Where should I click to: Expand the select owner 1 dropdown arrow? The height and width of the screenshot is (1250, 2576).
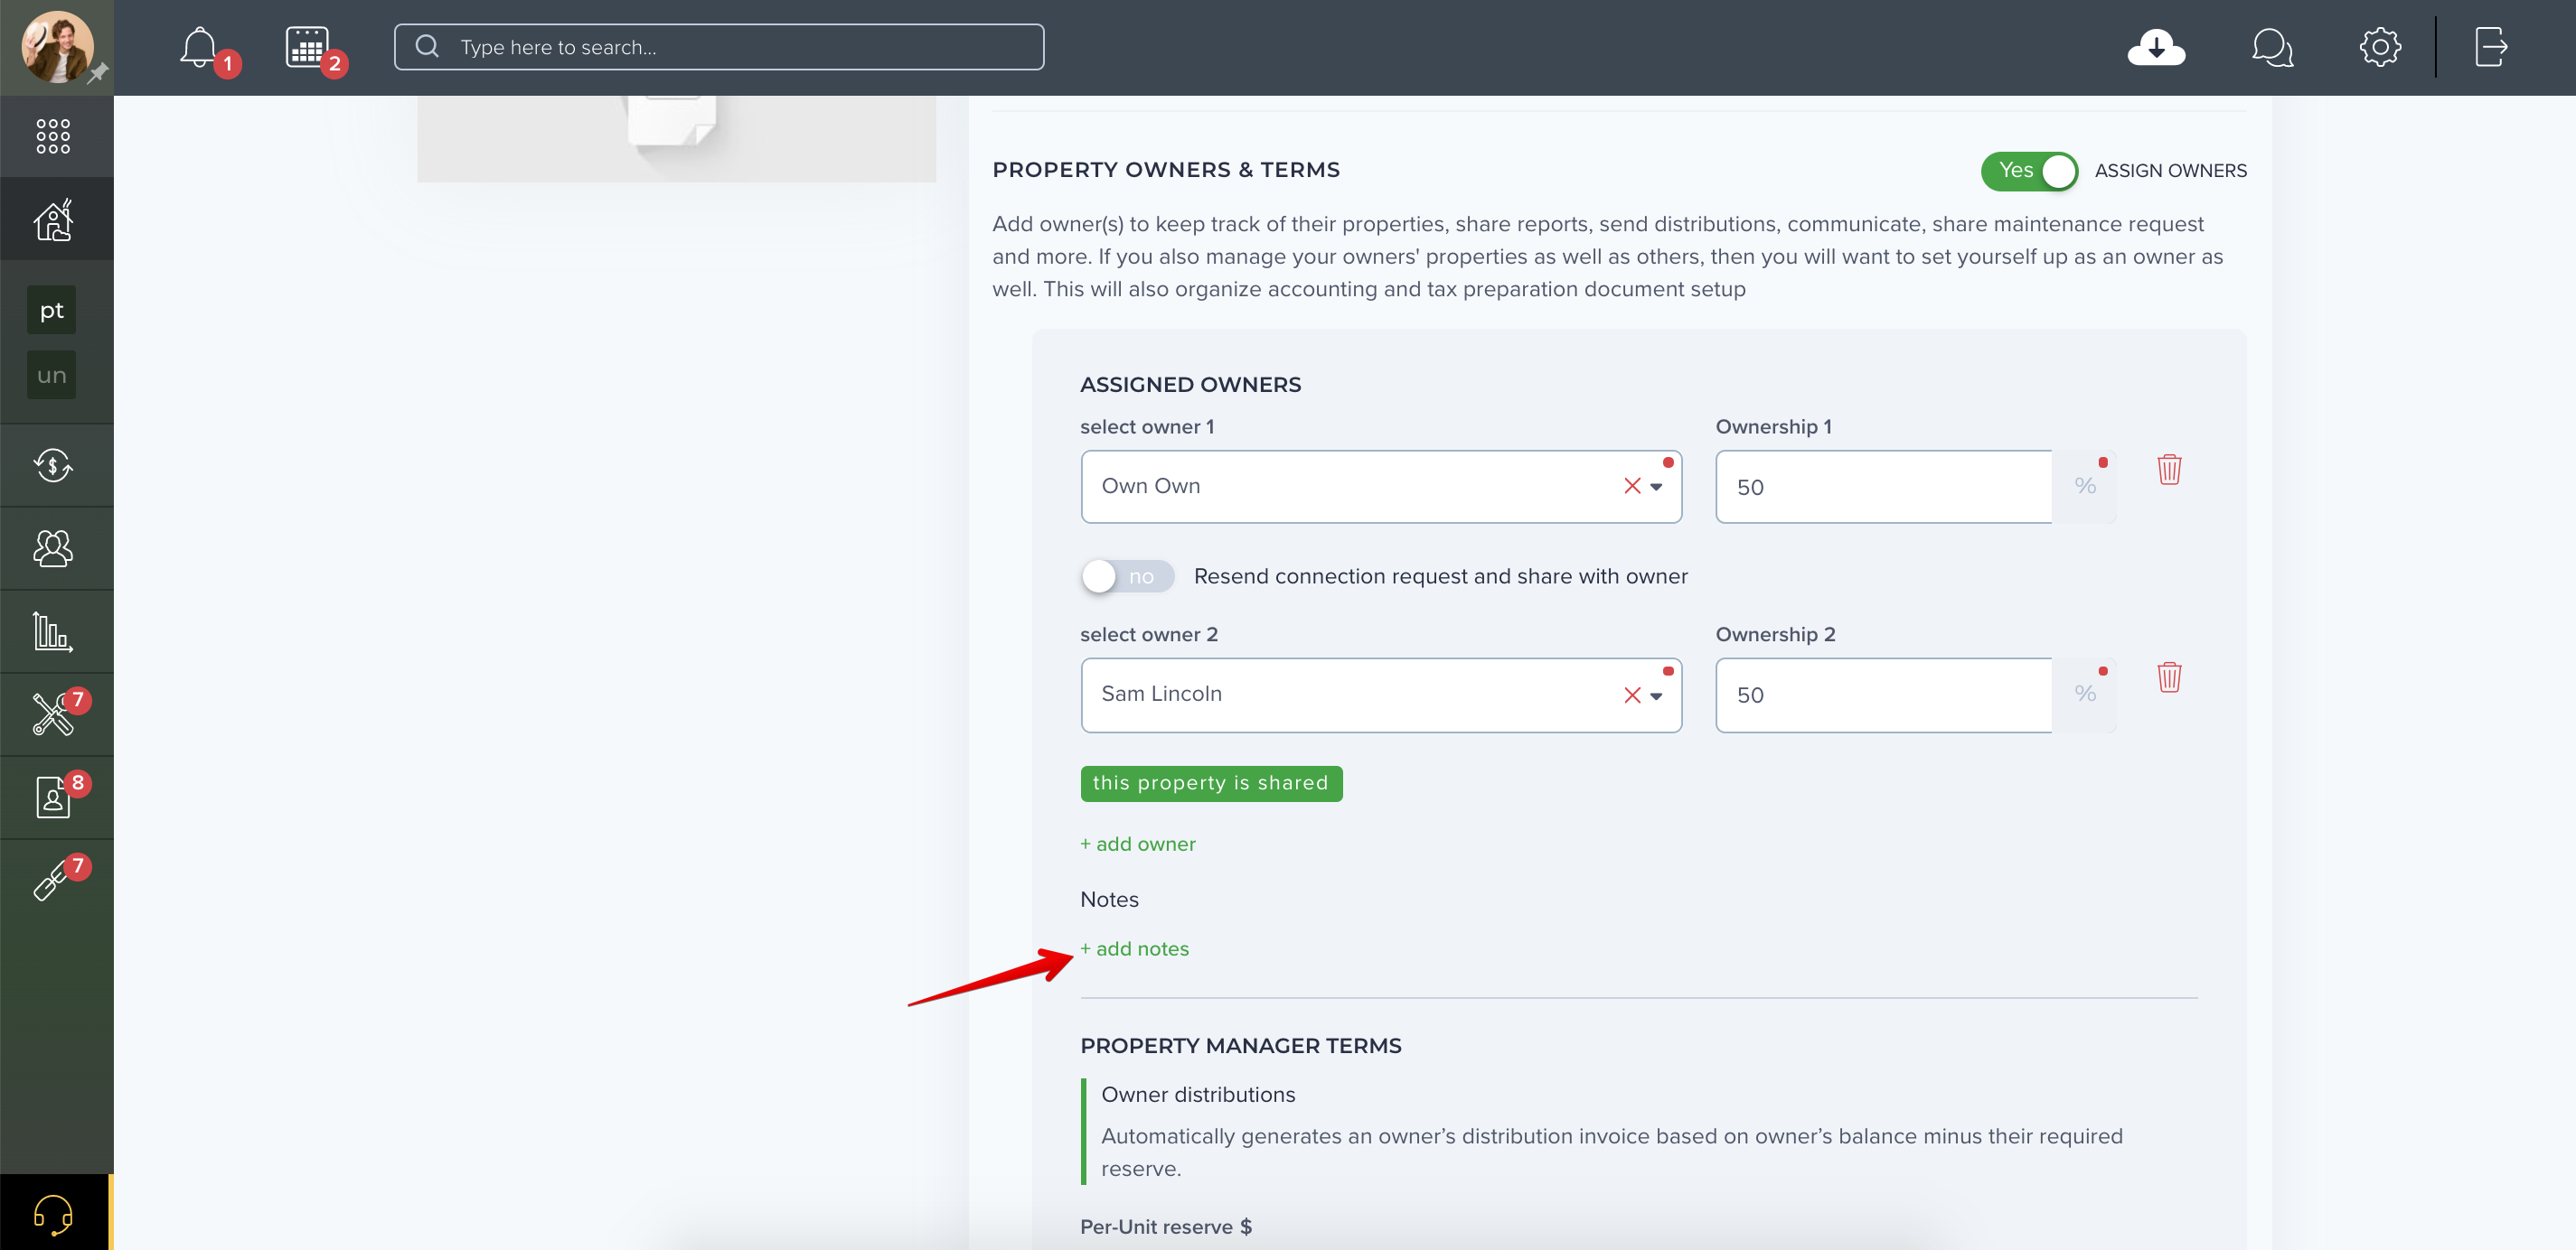(x=1656, y=487)
